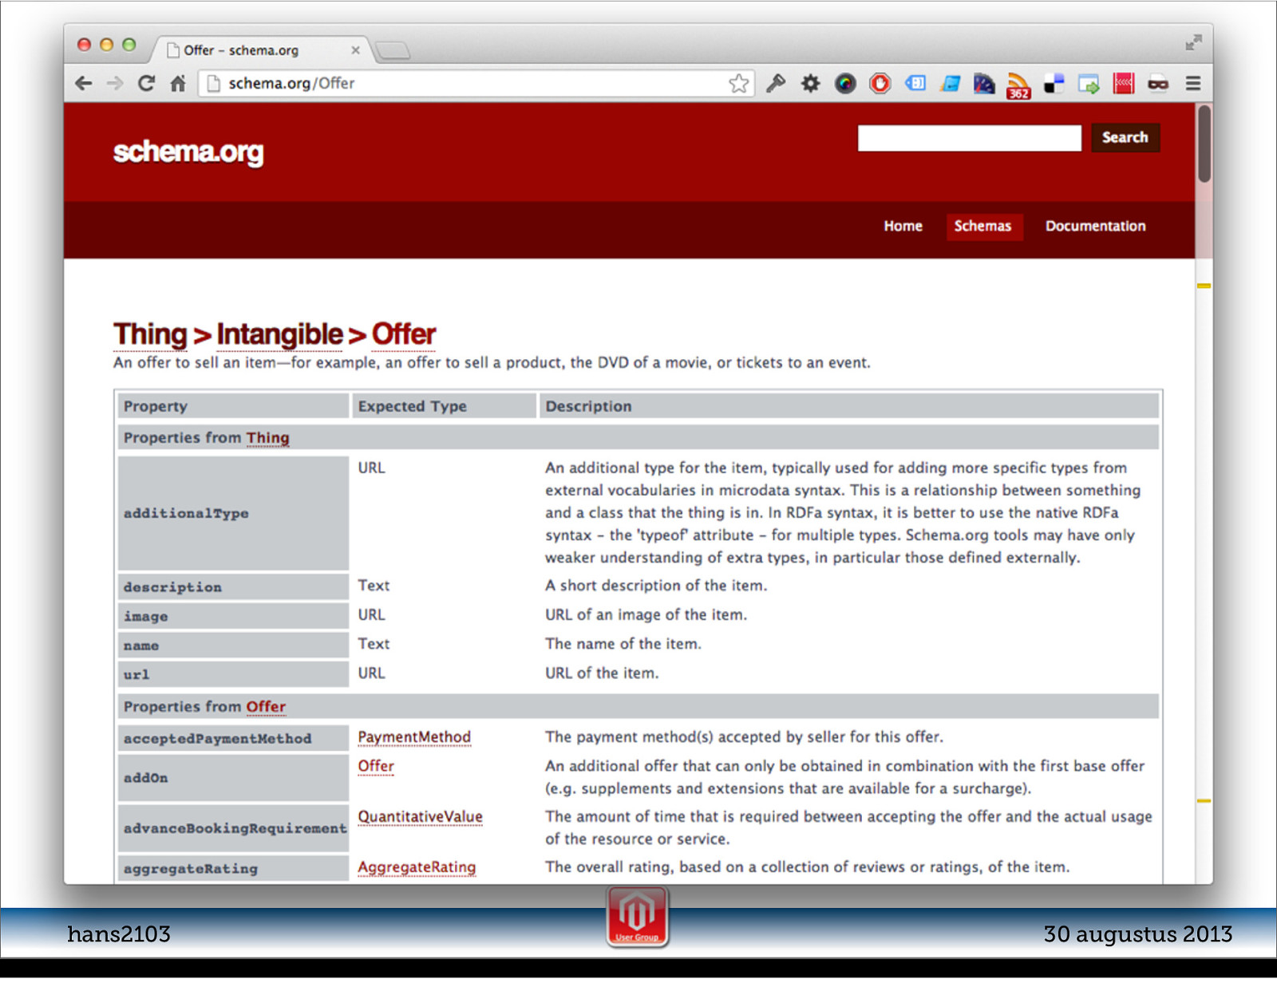The height and width of the screenshot is (983, 1277).
Task: Click the 'A short description of the item.' text
Action: pyautogui.click(x=656, y=586)
